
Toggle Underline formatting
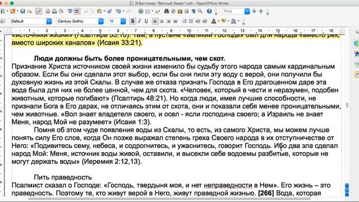click(146, 21)
